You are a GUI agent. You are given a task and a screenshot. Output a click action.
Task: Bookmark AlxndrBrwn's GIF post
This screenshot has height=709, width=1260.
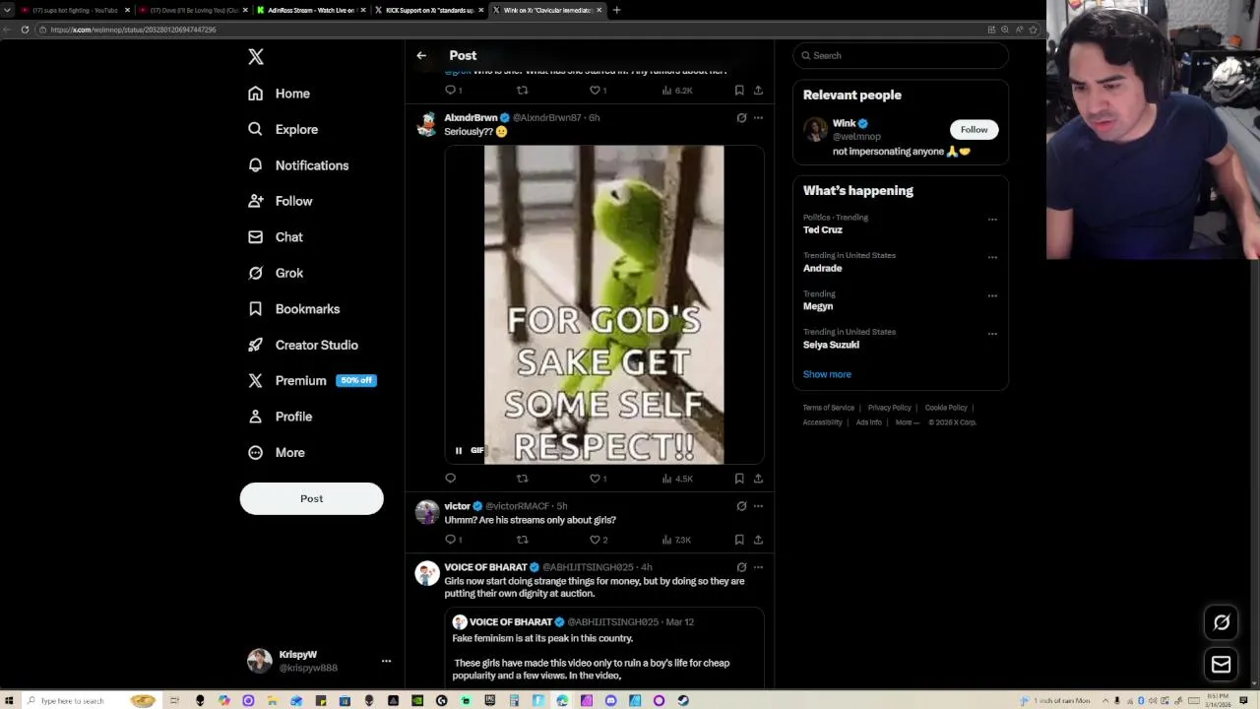(x=739, y=479)
